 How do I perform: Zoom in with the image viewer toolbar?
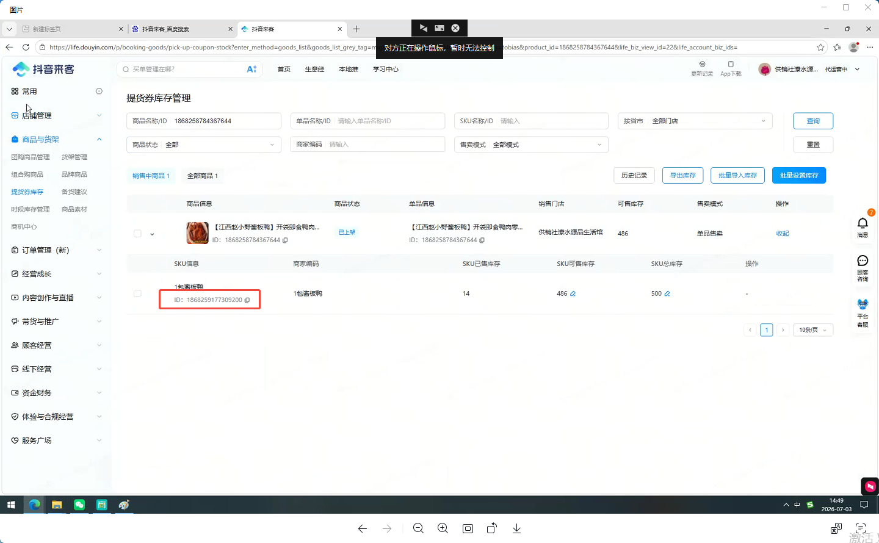click(x=443, y=528)
